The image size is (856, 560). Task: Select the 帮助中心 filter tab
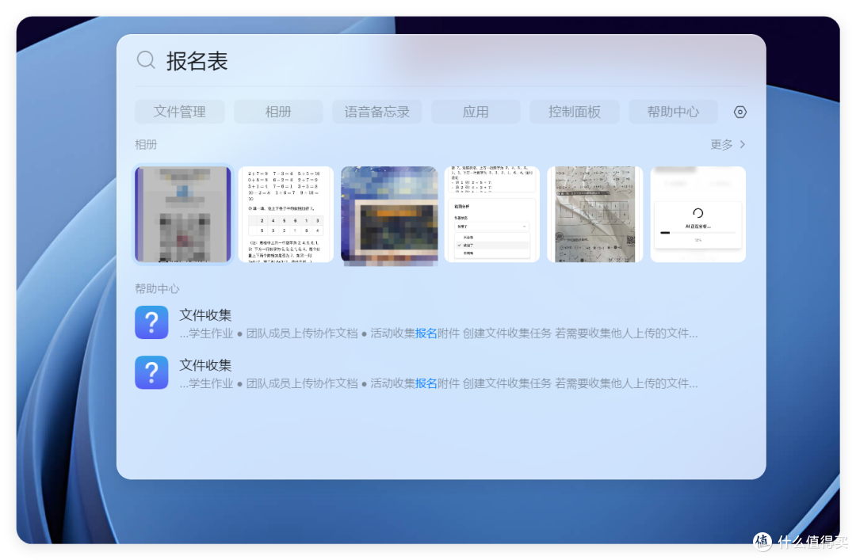(673, 112)
